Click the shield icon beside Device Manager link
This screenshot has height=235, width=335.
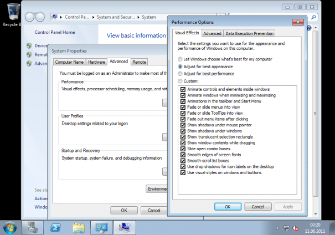[29, 45]
